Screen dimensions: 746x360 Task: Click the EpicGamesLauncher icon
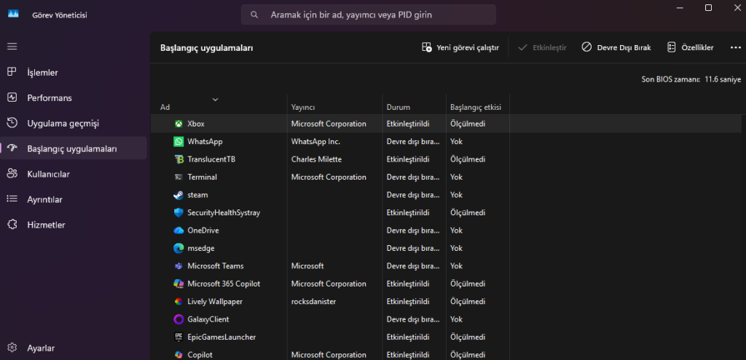coord(178,337)
